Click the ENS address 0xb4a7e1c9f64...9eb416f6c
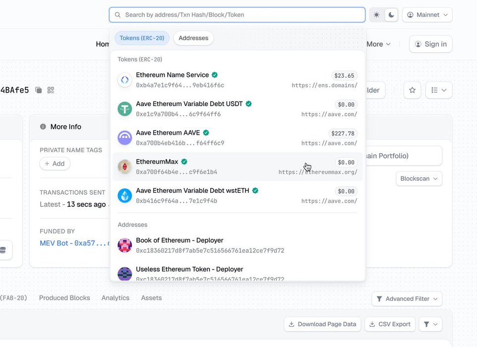This screenshot has width=477, height=347. 180,85
